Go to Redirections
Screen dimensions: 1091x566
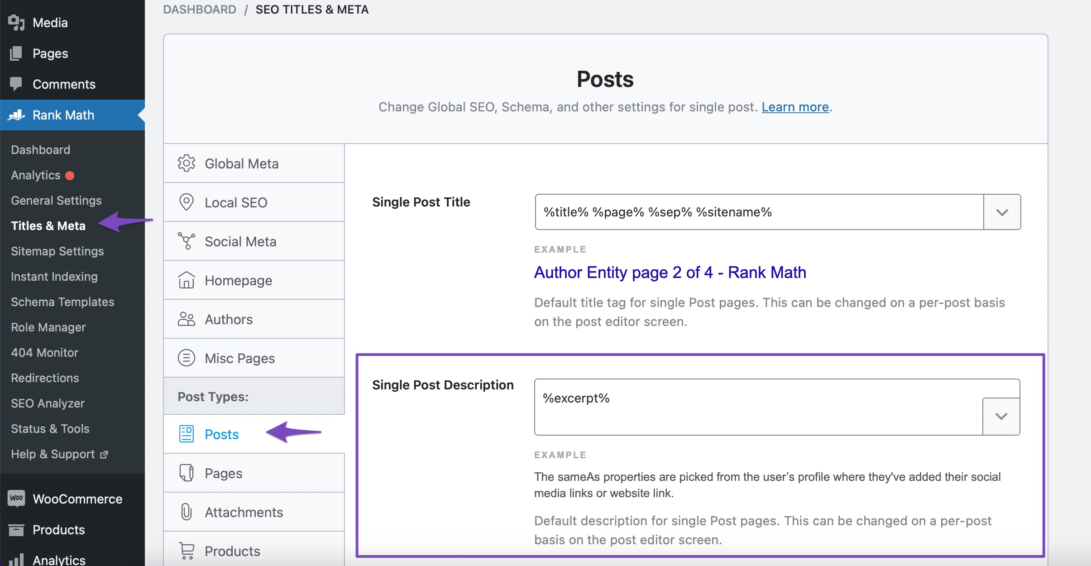click(45, 378)
